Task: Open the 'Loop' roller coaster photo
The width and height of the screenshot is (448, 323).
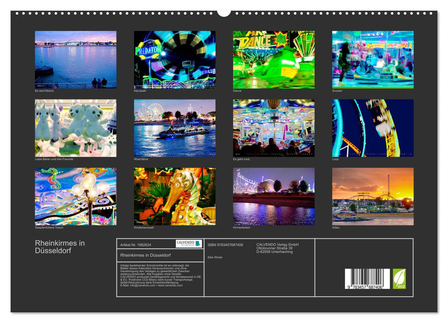Action: [x=371, y=128]
